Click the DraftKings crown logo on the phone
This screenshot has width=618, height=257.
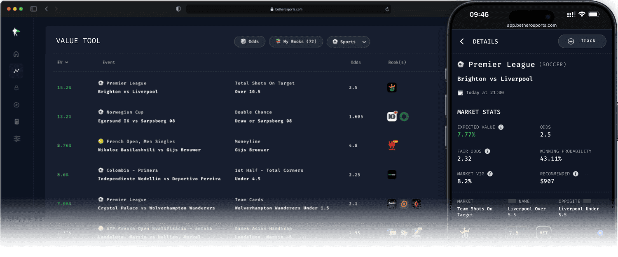pyautogui.click(x=465, y=232)
